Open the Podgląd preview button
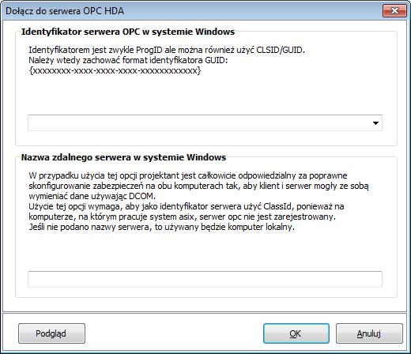This screenshot has width=411, height=354. pyautogui.click(x=51, y=333)
